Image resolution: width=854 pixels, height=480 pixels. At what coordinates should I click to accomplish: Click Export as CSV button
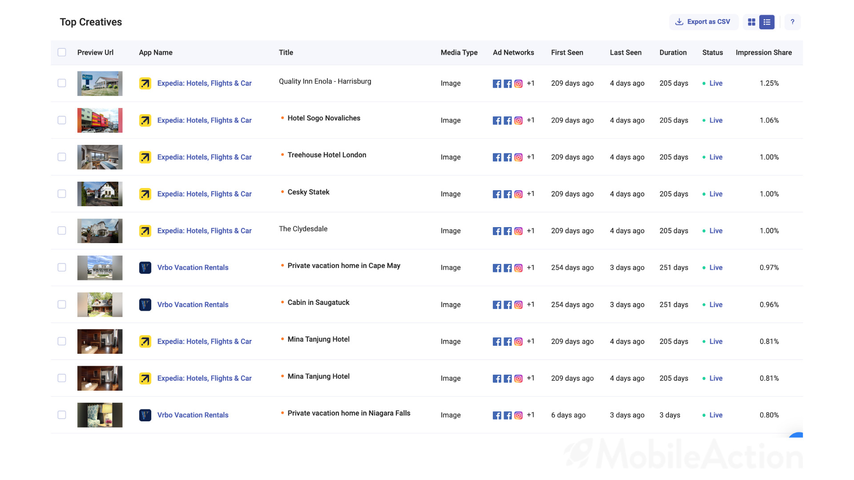703,22
